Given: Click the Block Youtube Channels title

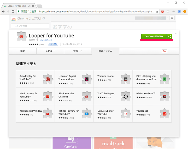Looking at the screenshot, I should coord(66,95).
